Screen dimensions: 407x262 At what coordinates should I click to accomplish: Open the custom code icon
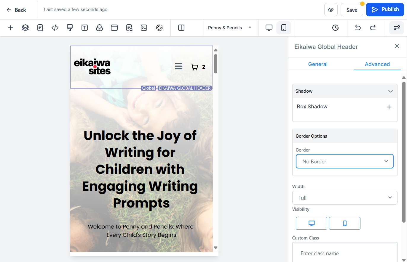tap(55, 28)
